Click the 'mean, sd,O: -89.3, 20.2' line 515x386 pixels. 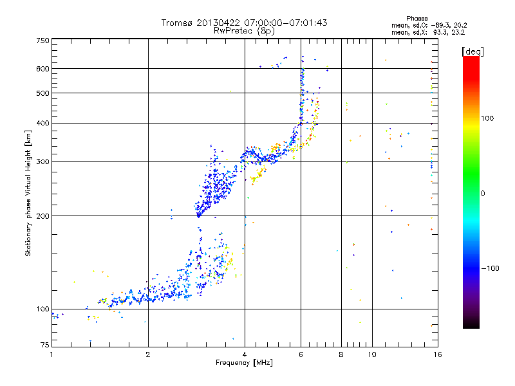tap(429, 25)
